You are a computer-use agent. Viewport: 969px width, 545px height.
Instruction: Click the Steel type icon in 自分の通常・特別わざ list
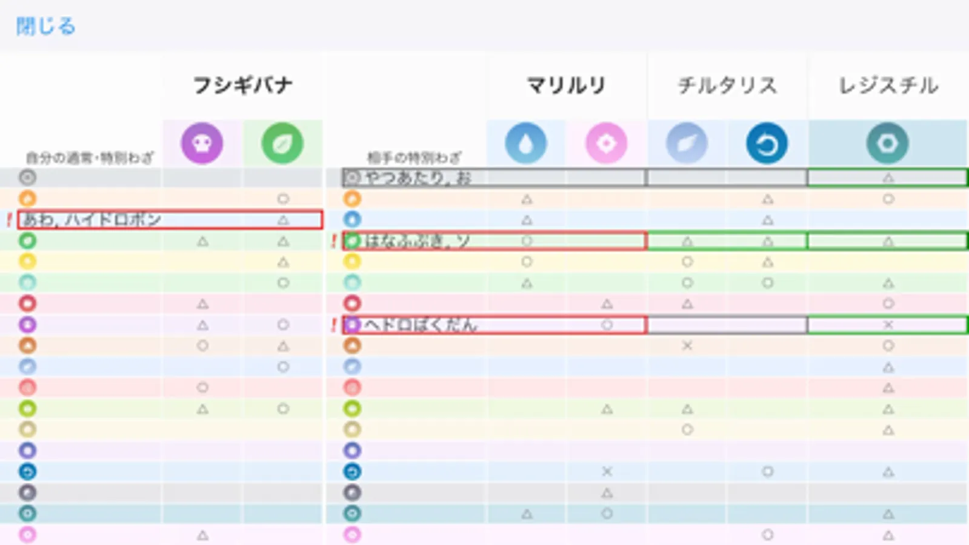pos(27,514)
